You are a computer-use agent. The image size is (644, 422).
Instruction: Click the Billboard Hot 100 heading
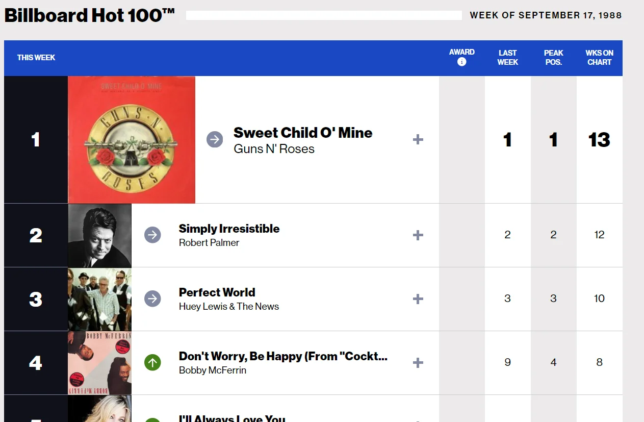point(90,15)
